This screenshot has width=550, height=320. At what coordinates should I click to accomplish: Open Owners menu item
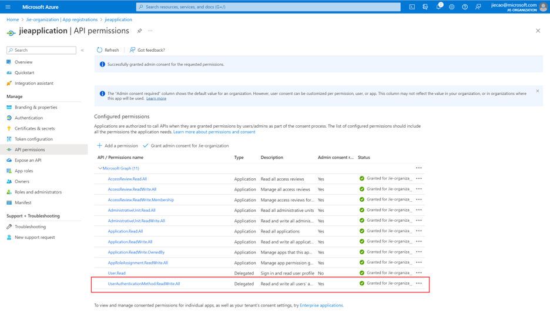(x=22, y=182)
